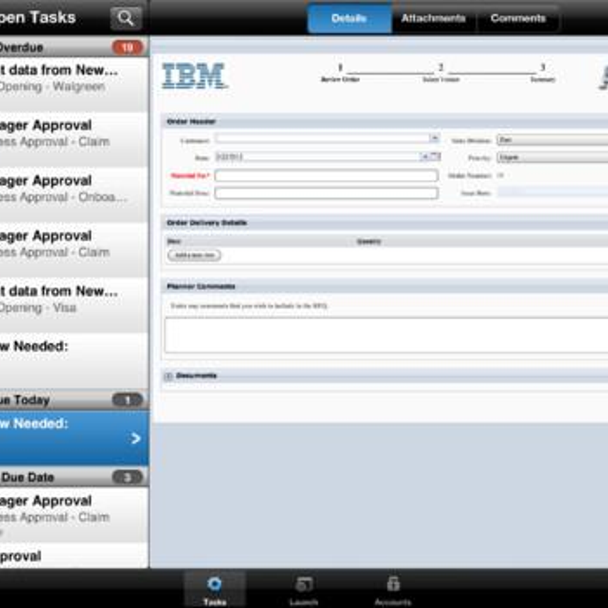Click the arrow on highlighted Due Today task
Screen dimensions: 608x608
pyautogui.click(x=135, y=439)
